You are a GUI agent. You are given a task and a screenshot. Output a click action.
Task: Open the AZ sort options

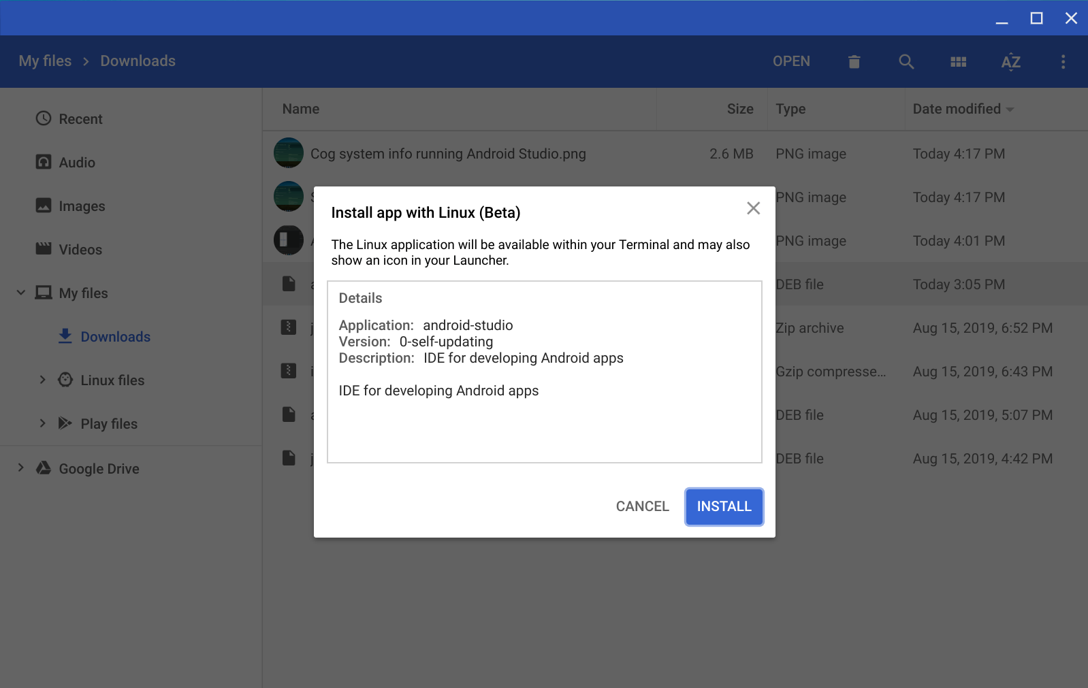tap(1011, 62)
